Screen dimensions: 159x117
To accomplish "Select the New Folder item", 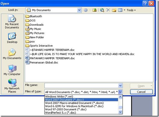I will pyautogui.click(x=35, y=37).
